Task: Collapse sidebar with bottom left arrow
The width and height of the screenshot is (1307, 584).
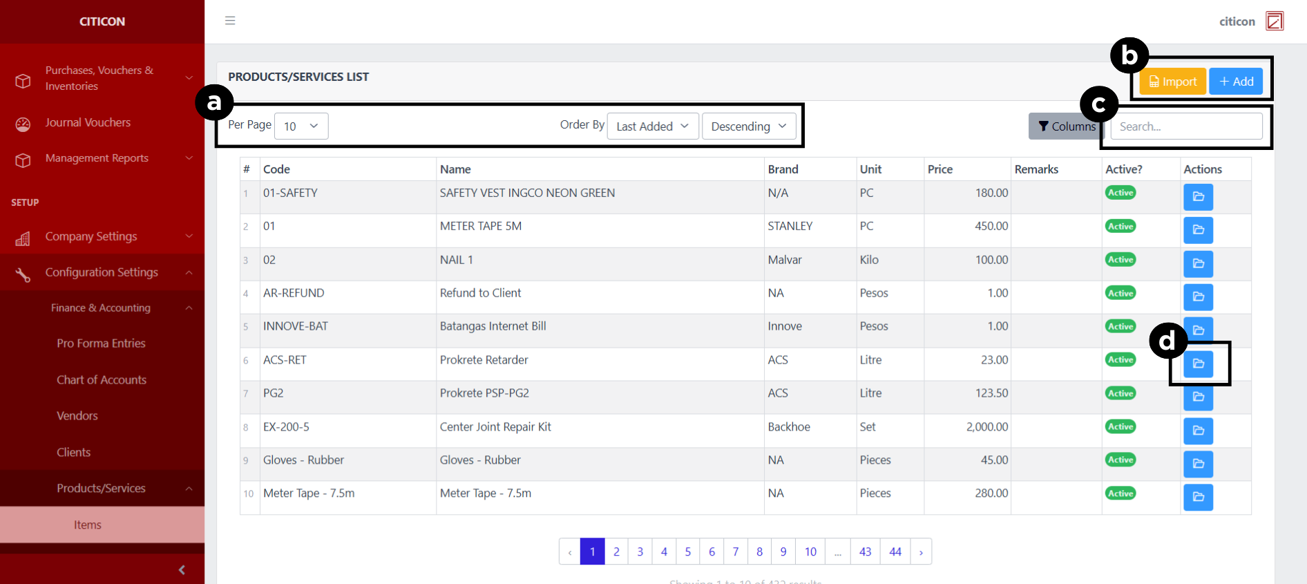Action: point(182,569)
